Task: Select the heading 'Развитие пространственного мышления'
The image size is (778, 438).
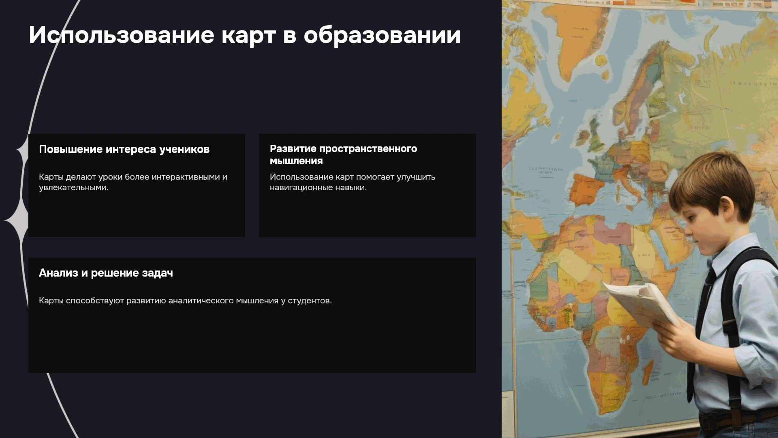Action: [343, 155]
